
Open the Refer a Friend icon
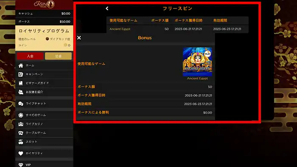coord(21,92)
